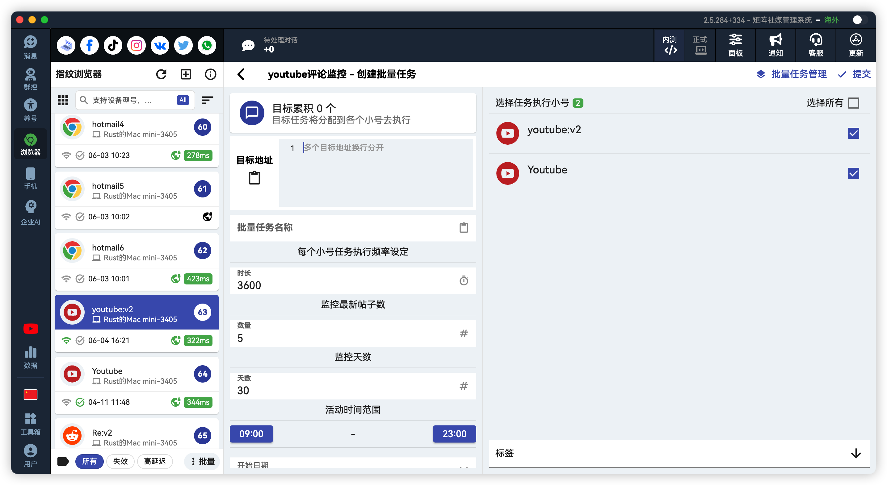Toggle the All filter in search box

[x=183, y=100]
